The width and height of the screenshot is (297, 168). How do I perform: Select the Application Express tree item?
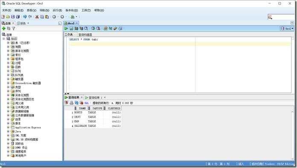coord(28,127)
